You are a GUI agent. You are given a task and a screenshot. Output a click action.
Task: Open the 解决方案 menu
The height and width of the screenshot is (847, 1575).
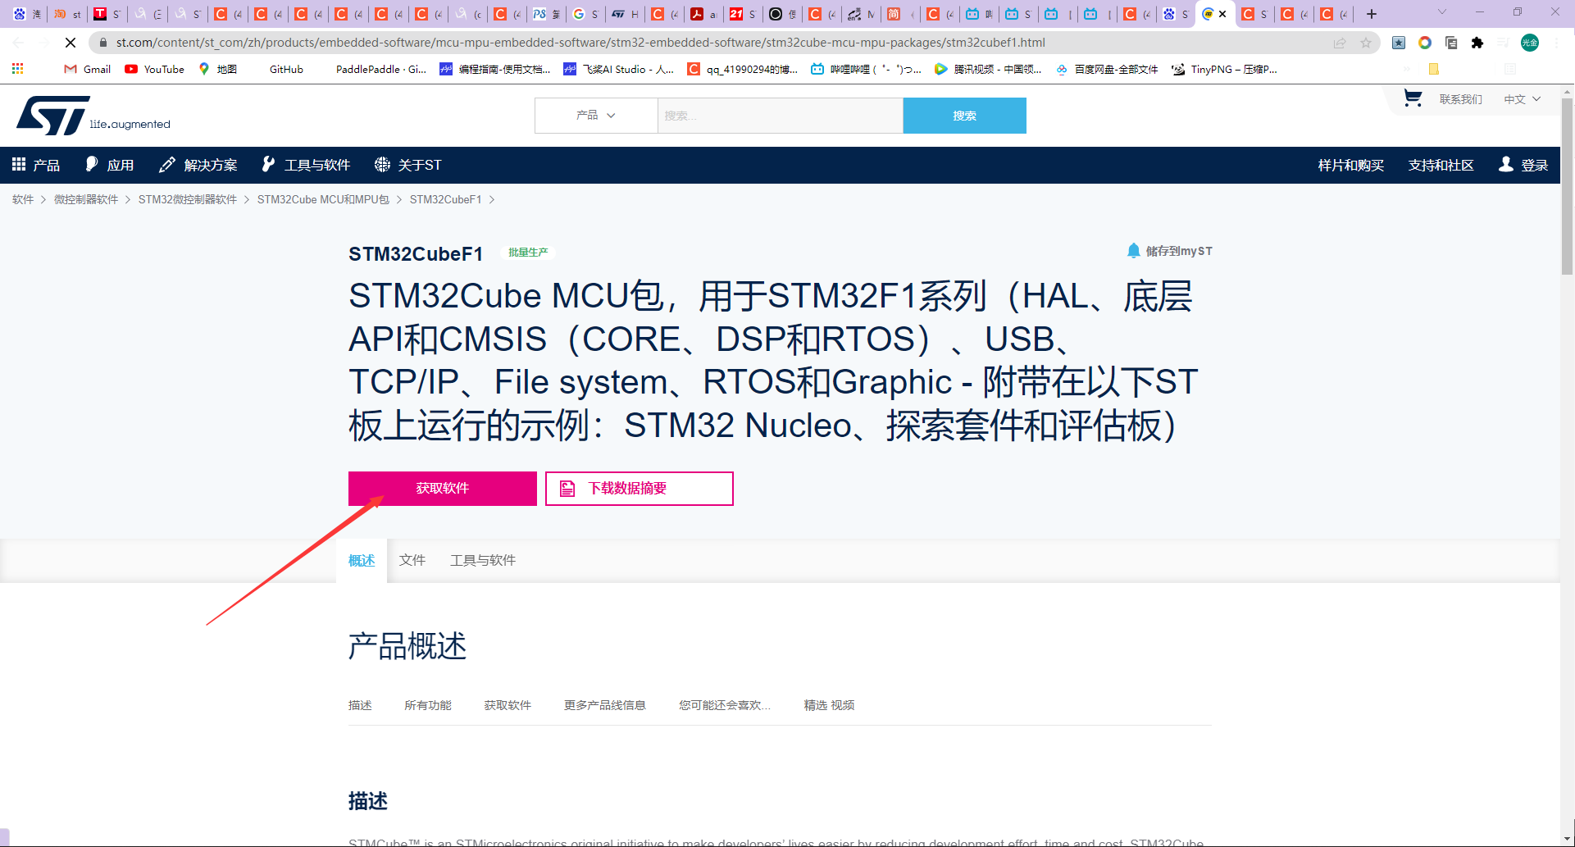pos(198,165)
